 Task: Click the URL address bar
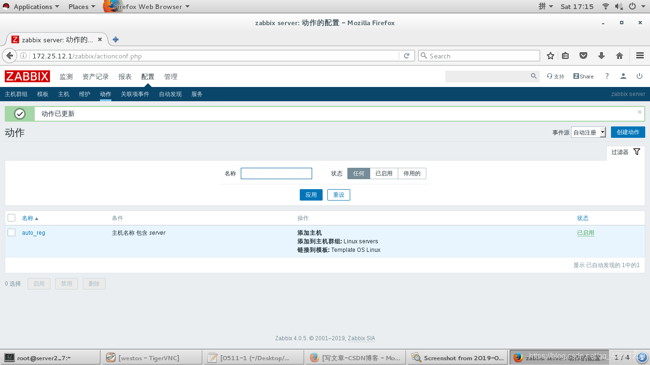[214, 56]
